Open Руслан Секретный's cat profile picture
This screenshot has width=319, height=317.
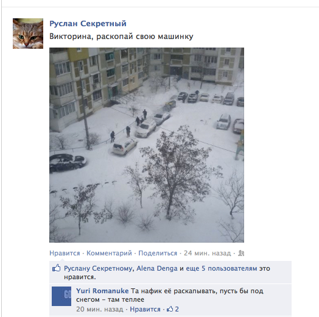pos(28,34)
